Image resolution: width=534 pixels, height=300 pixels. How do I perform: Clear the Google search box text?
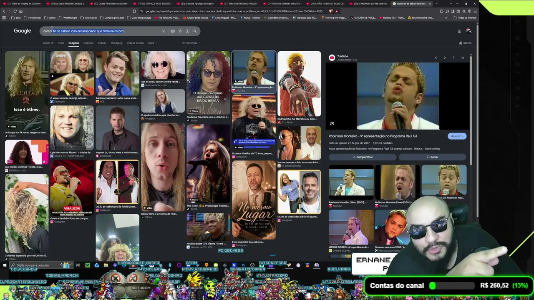tap(164, 31)
